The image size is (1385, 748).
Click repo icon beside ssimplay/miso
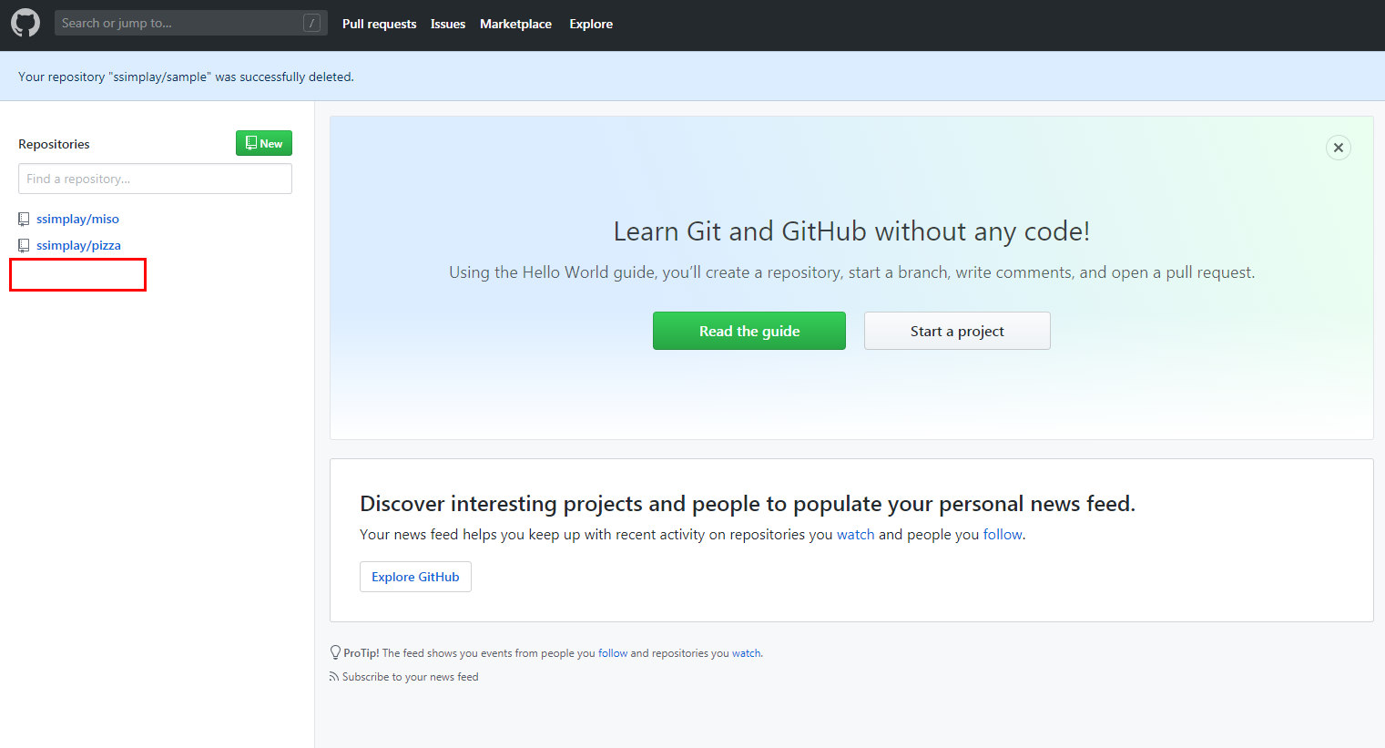[24, 219]
